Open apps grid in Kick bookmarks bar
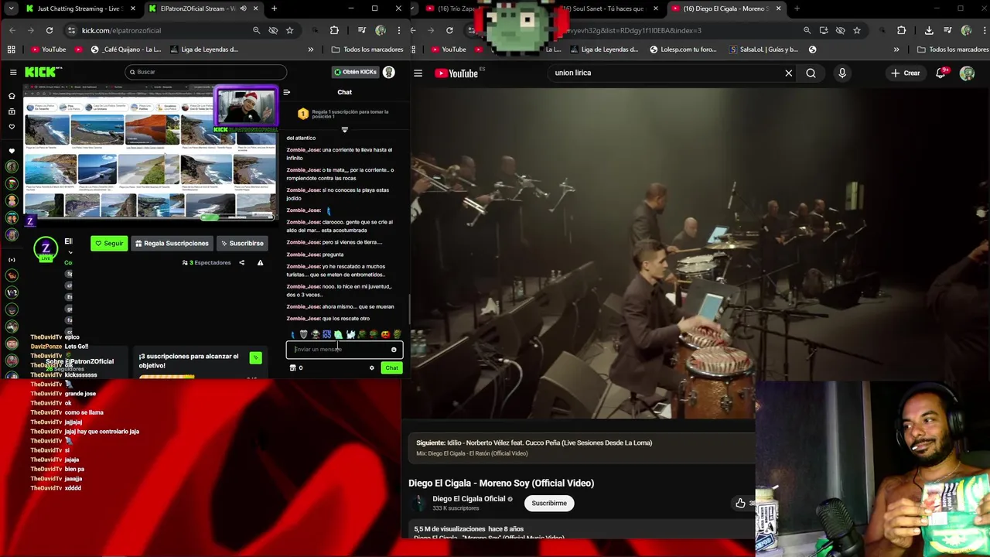This screenshot has width=990, height=557. coord(11,50)
